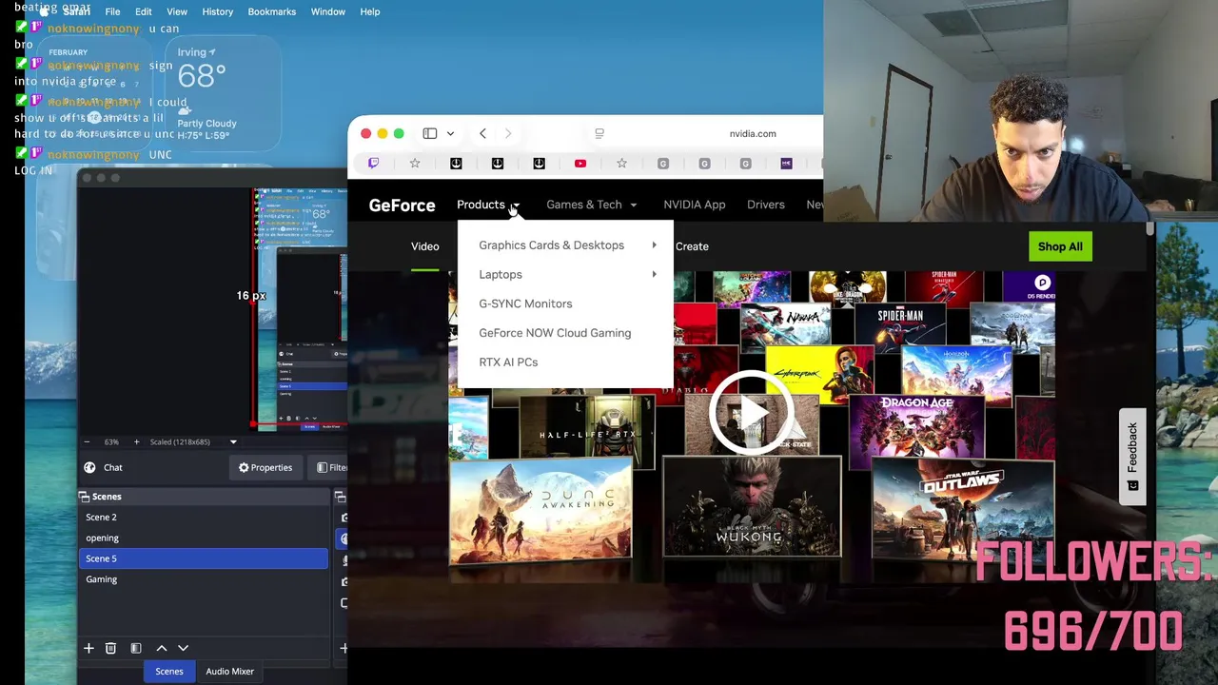1218x685 pixels.
Task: Open scene filters icon below Scenes list
Action: [136, 648]
